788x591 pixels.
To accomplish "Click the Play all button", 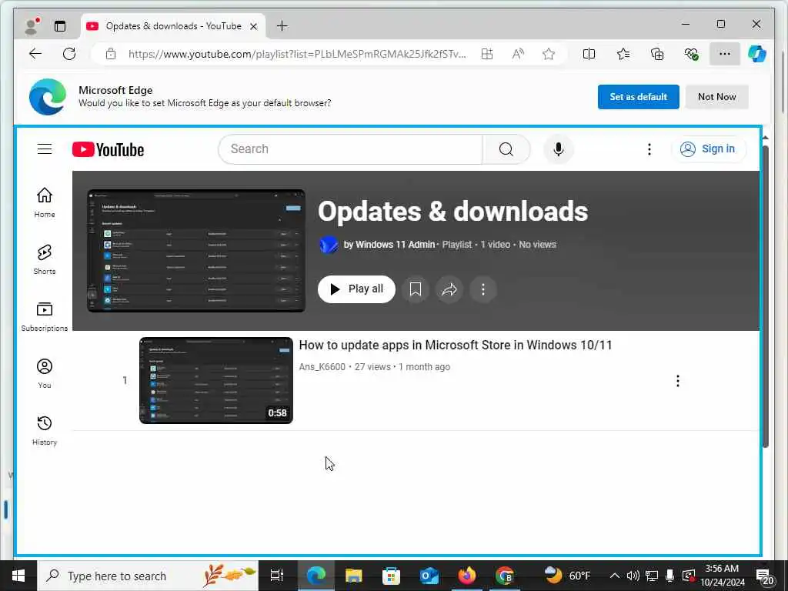I will 356,289.
